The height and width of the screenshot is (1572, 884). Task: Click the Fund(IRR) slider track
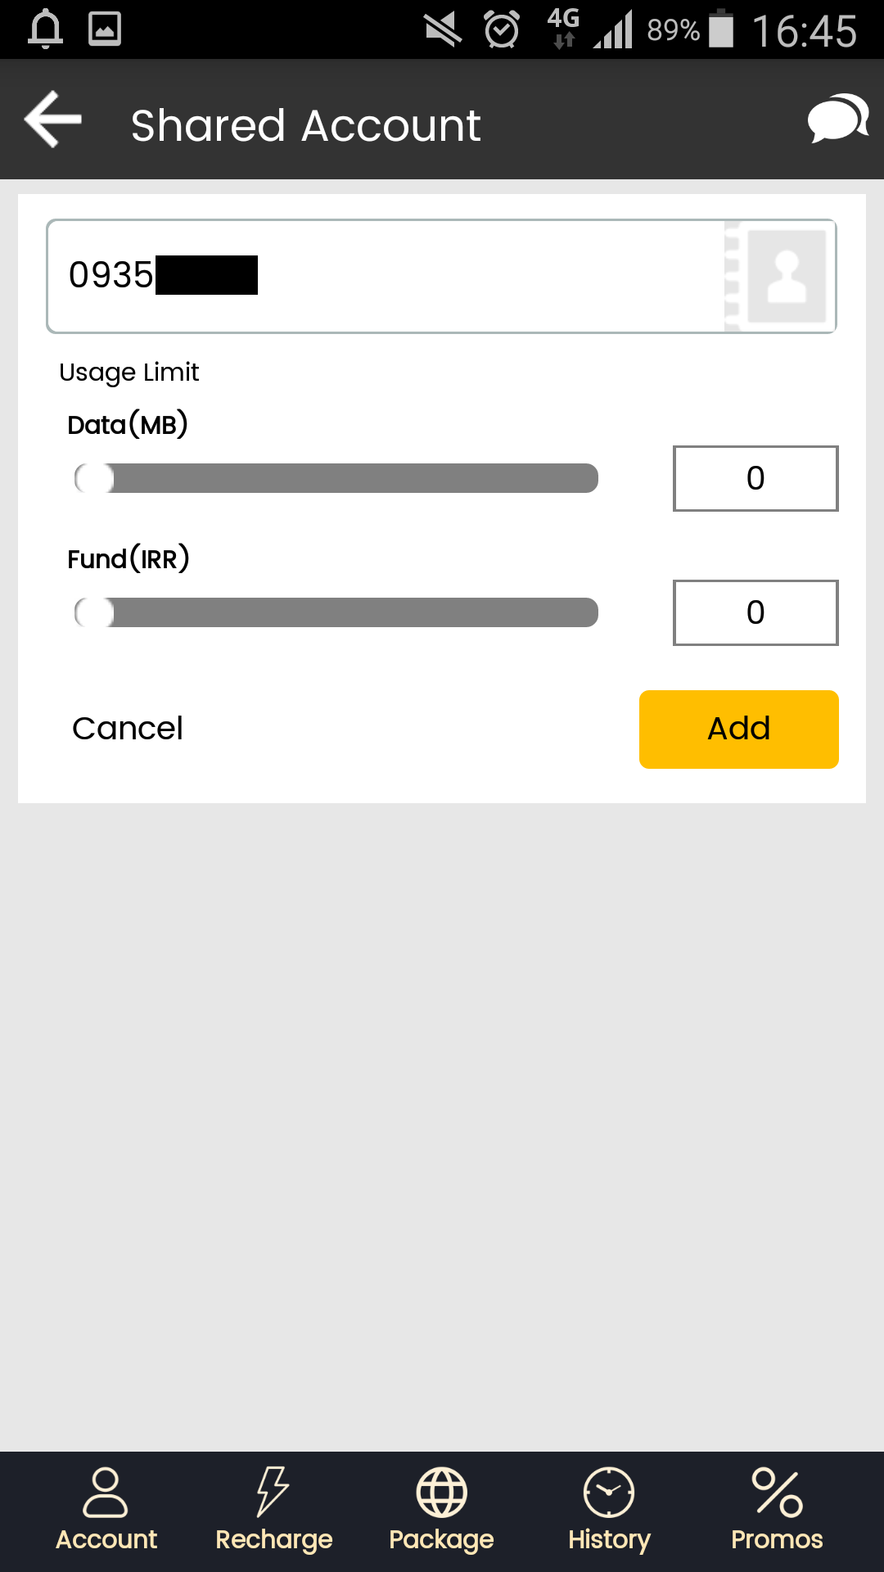pos(352,612)
